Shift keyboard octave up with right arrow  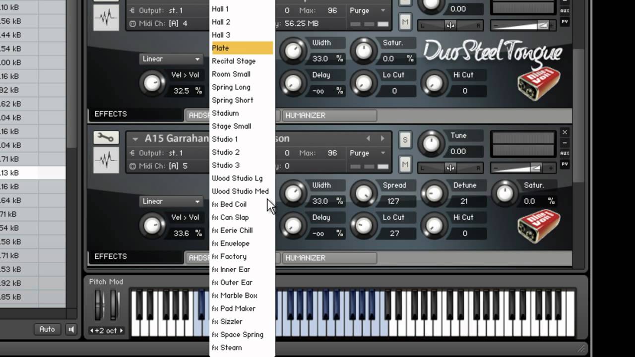(x=122, y=331)
